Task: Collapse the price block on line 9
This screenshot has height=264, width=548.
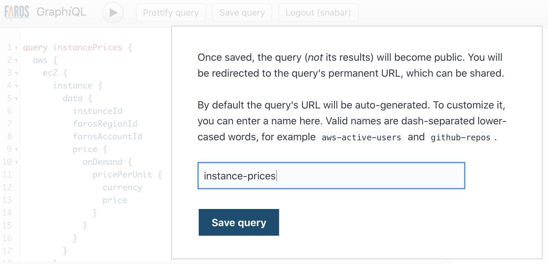Action: pos(16,150)
